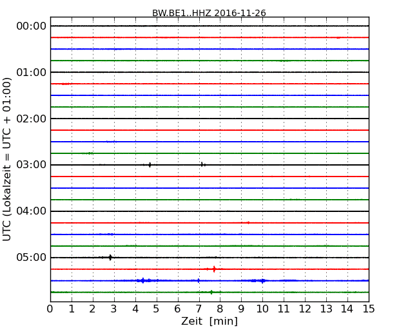Image resolution: width=419 pixels, height=335 pixels.
Task: Click x-axis tick label 7
Action: pyautogui.click(x=199, y=309)
